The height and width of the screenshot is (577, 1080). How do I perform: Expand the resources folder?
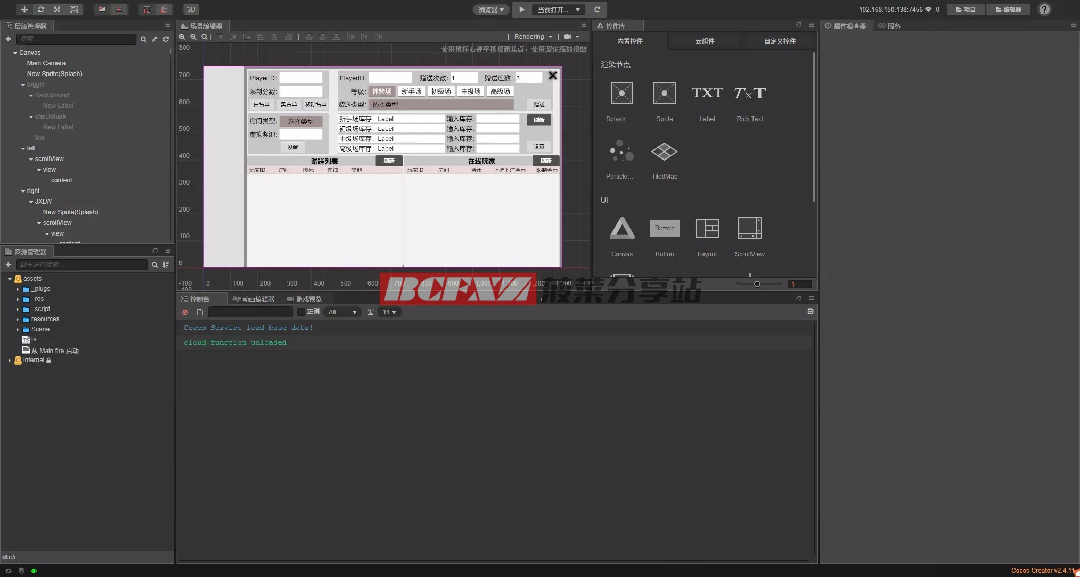[x=18, y=320]
